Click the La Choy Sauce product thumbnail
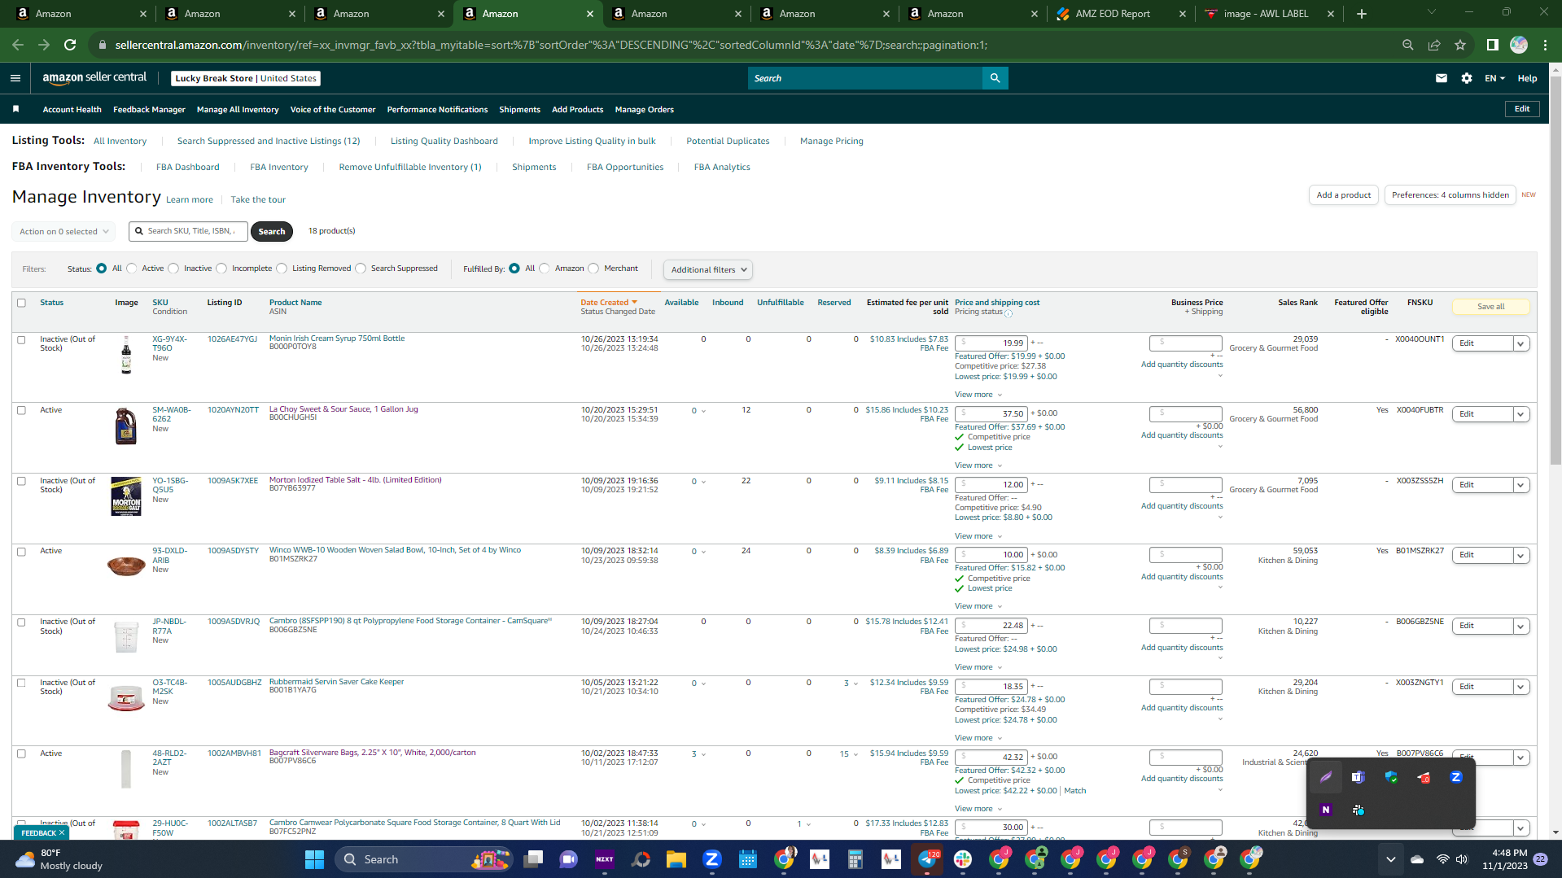Screen dimensions: 1562x878 (x=125, y=426)
